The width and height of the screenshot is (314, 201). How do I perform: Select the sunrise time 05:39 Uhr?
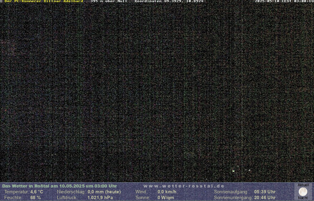click(265, 192)
